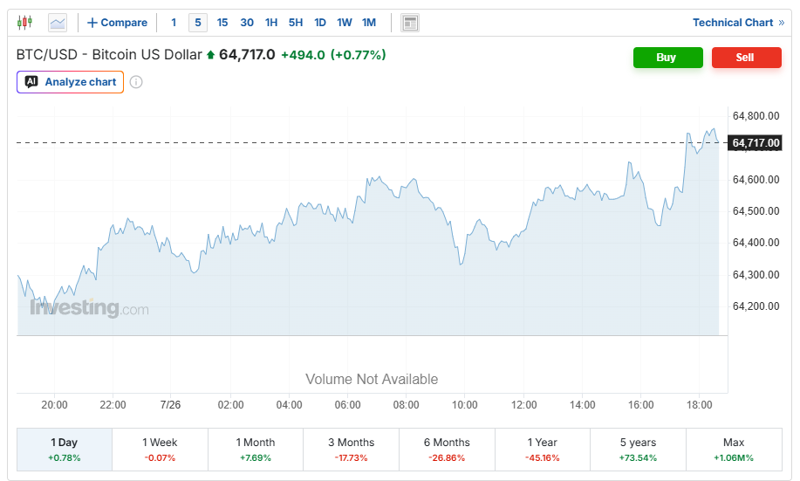Select the 15 minute interval
The image size is (800, 481).
(222, 23)
